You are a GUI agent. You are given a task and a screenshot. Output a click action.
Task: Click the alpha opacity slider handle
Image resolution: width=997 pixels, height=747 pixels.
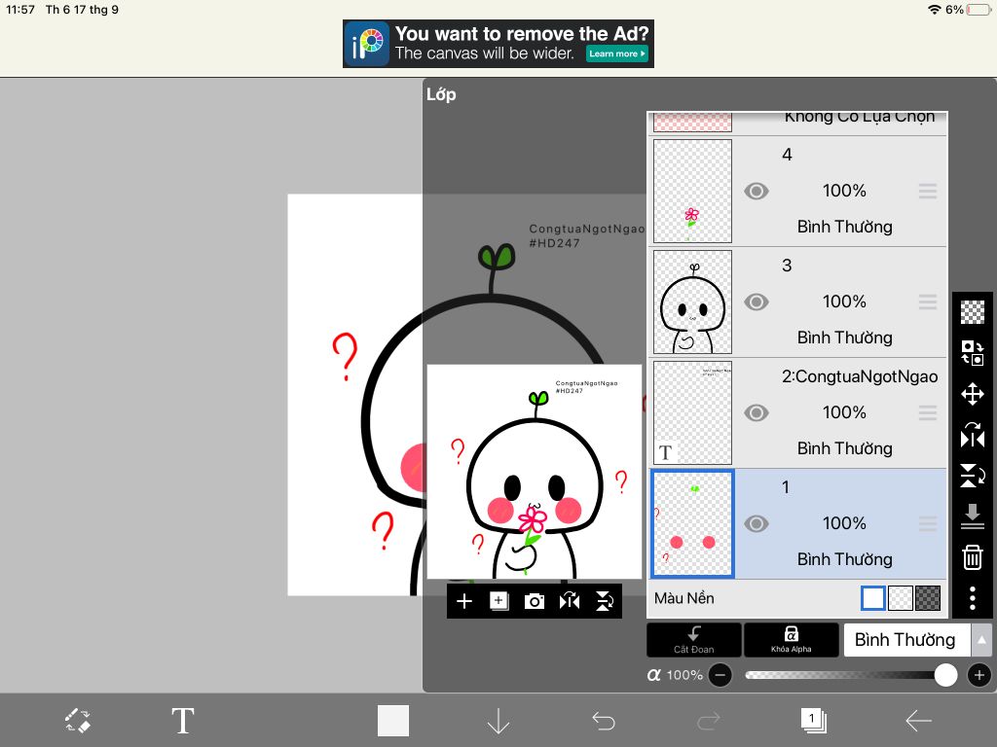click(x=945, y=675)
